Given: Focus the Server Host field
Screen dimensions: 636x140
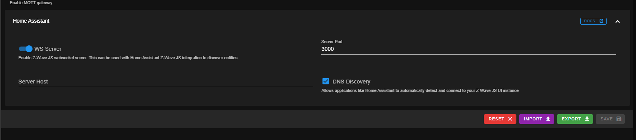Looking at the screenshot, I should point(166,82).
